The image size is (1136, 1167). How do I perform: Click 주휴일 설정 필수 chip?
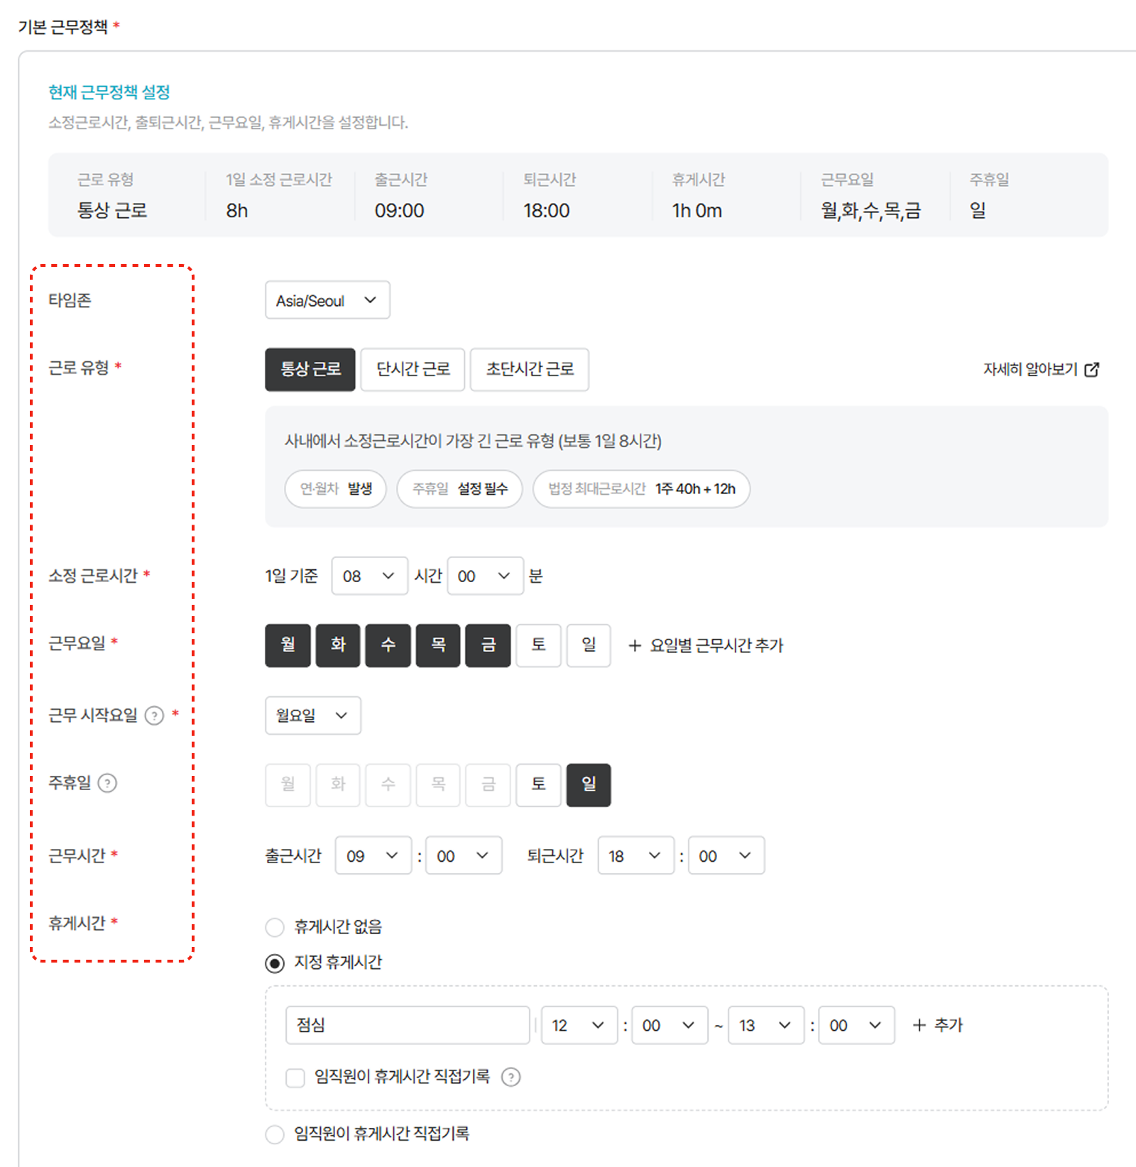[459, 489]
